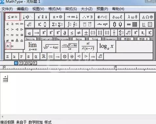Screen dimensions: 156x124
Task: Pick the highlighted approaches-limit ≐ symbol in palette
Action: coord(8,46)
